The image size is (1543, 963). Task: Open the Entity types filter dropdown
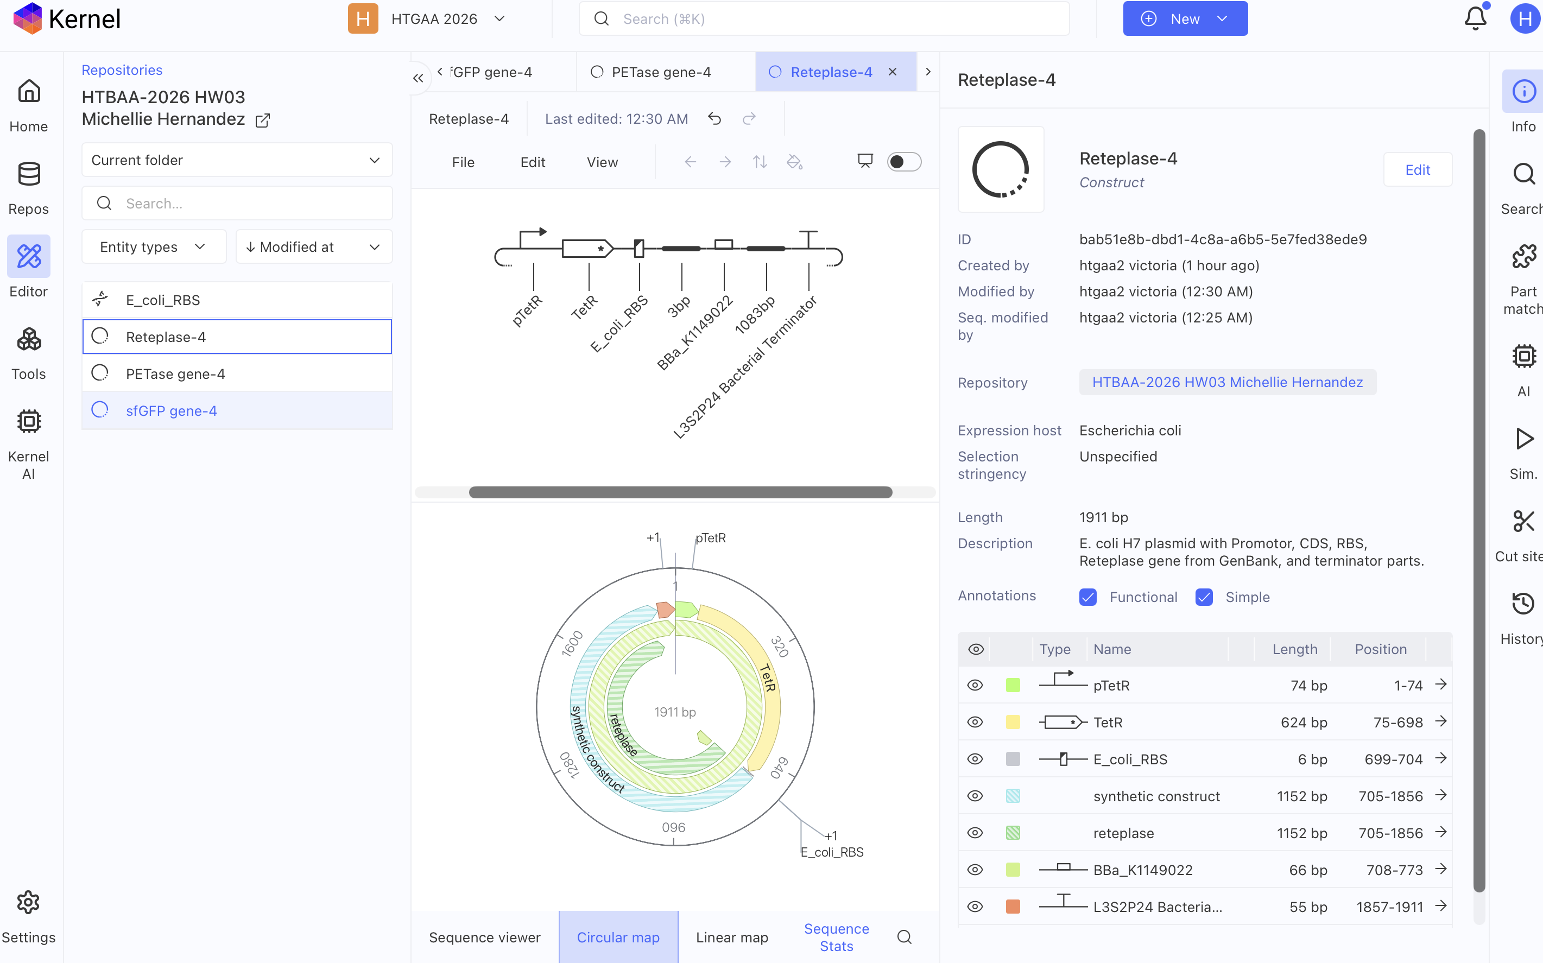click(154, 246)
